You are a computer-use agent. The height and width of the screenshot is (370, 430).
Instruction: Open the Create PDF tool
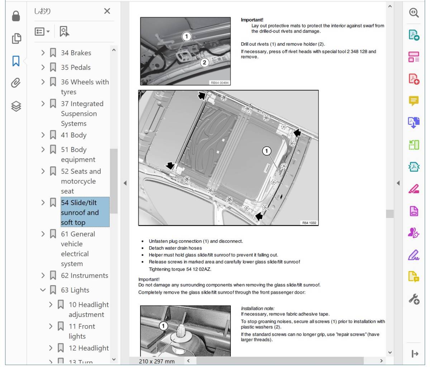click(x=414, y=79)
